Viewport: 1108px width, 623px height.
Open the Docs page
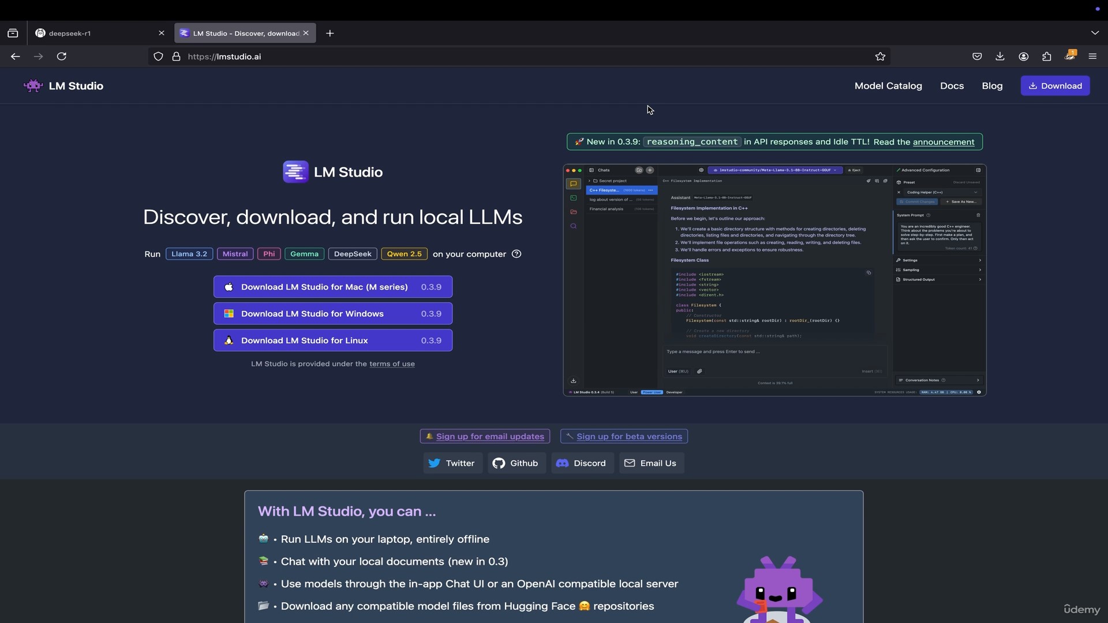[x=952, y=86]
